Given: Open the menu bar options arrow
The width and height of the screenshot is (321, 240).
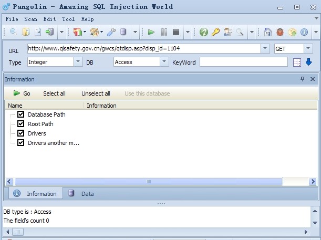Looking at the screenshot, I should (x=316, y=18).
